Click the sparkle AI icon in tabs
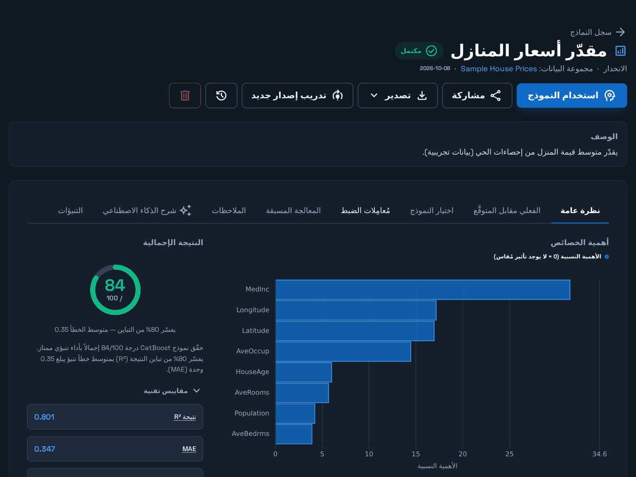Screen dimensions: 636x477 [185, 210]
